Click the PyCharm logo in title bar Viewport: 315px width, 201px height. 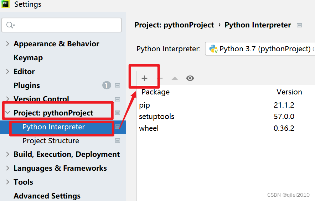click(x=5, y=4)
